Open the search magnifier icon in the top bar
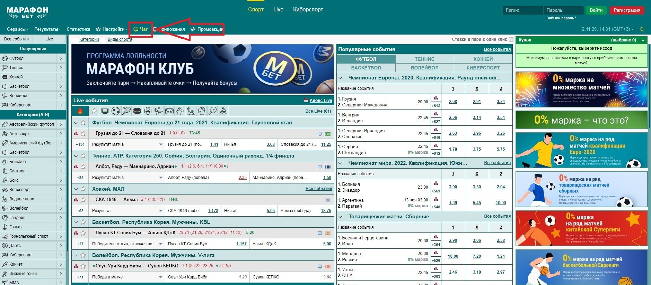651x285 pixels. pyautogui.click(x=642, y=29)
